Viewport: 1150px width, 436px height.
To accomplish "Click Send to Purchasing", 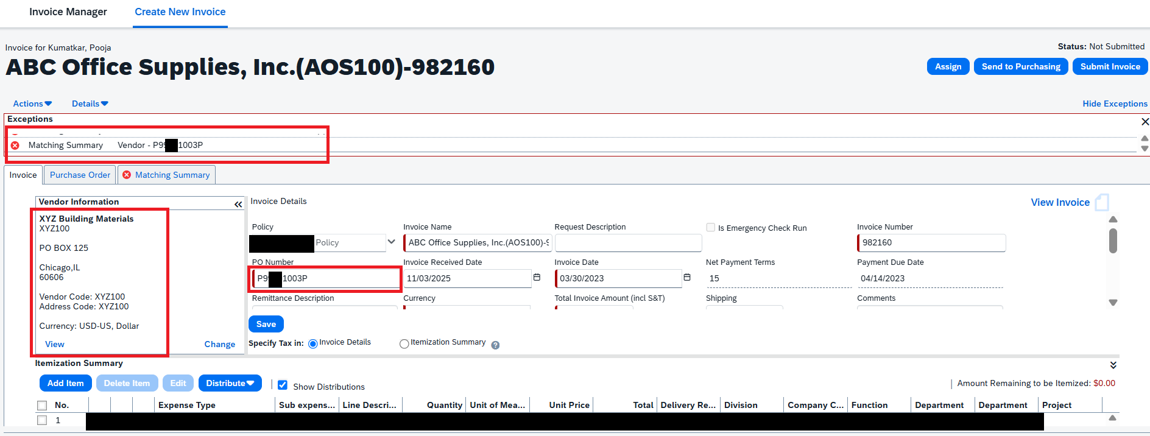I will (1021, 66).
